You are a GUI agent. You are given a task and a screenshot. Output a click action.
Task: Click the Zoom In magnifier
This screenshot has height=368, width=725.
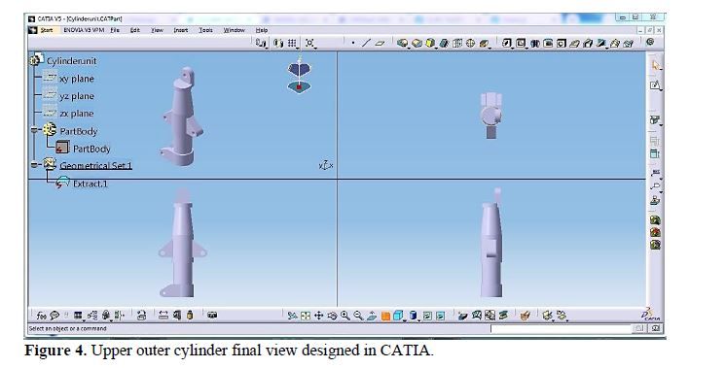[x=344, y=316]
